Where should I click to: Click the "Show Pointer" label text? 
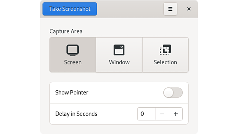[72, 93]
